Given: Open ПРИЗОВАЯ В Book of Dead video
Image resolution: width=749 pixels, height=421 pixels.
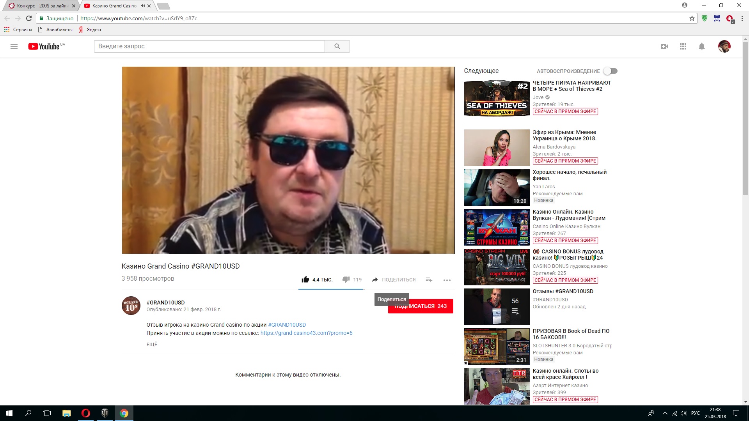Looking at the screenshot, I should pos(497,347).
